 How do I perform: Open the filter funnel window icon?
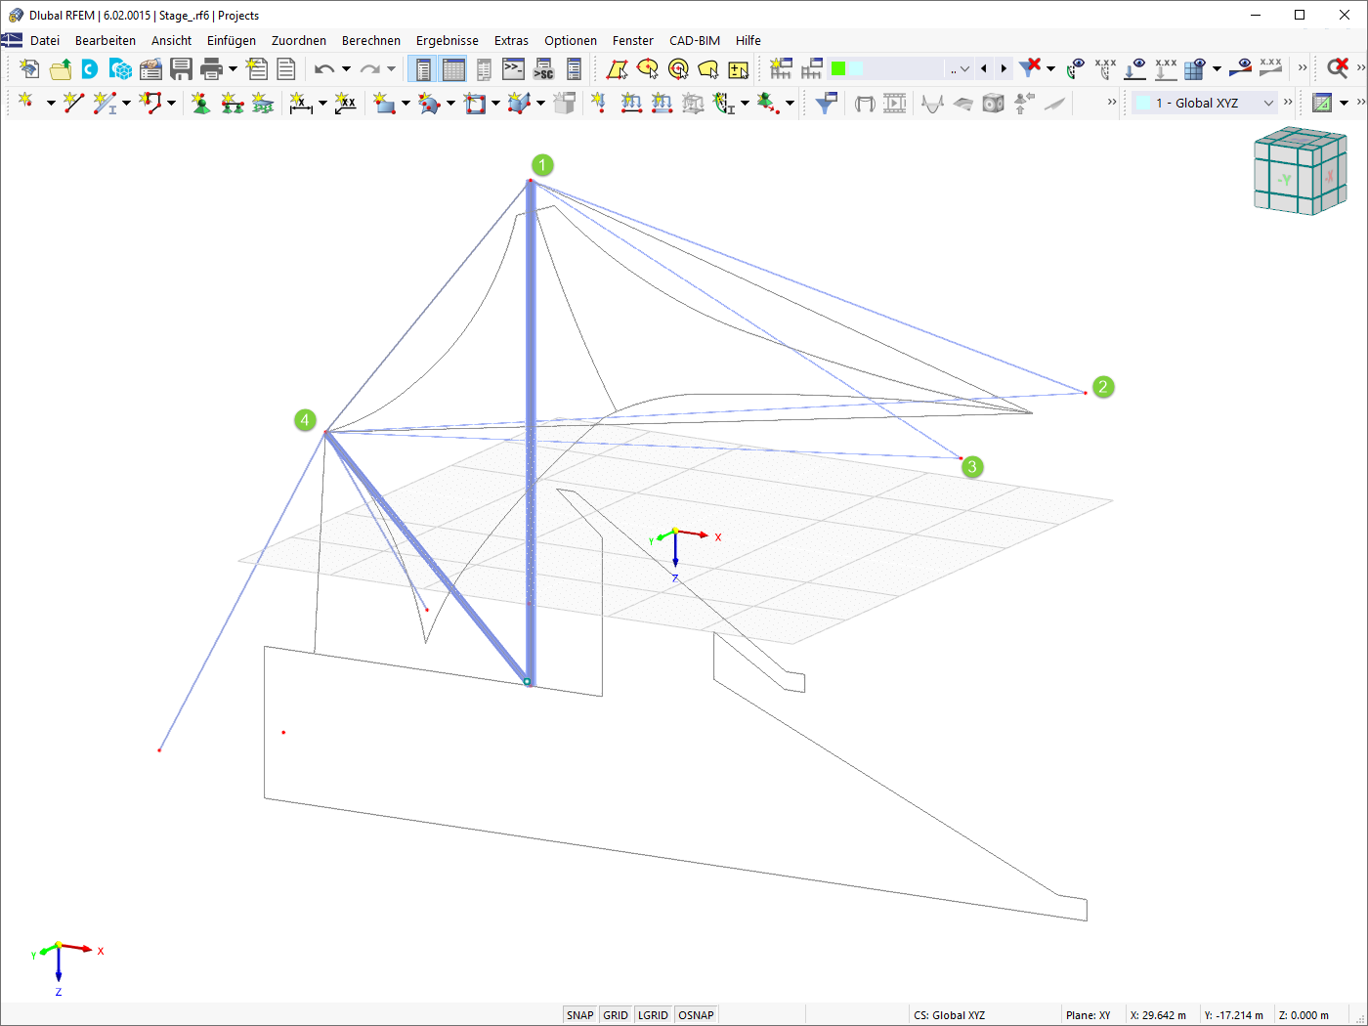pos(826,103)
